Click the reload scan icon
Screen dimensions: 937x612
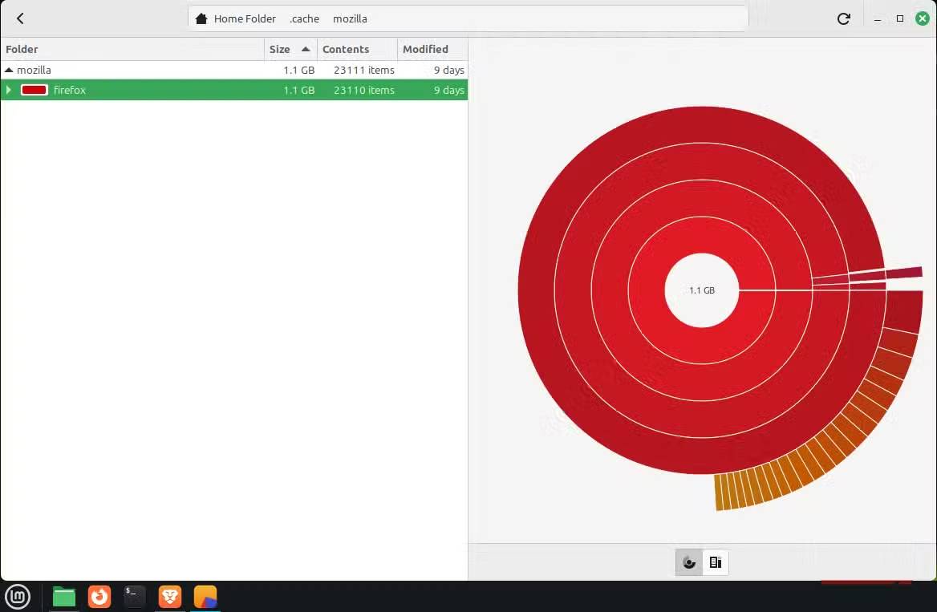(843, 18)
